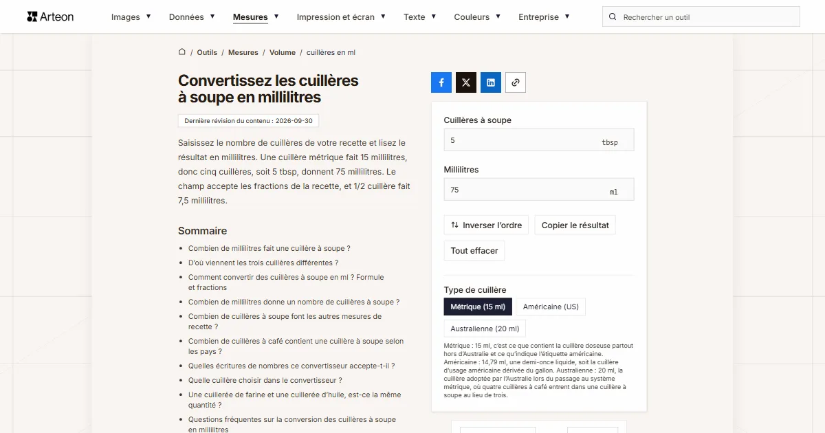The height and width of the screenshot is (433, 825).
Task: Focus the Millilitres result field
Action: point(539,190)
